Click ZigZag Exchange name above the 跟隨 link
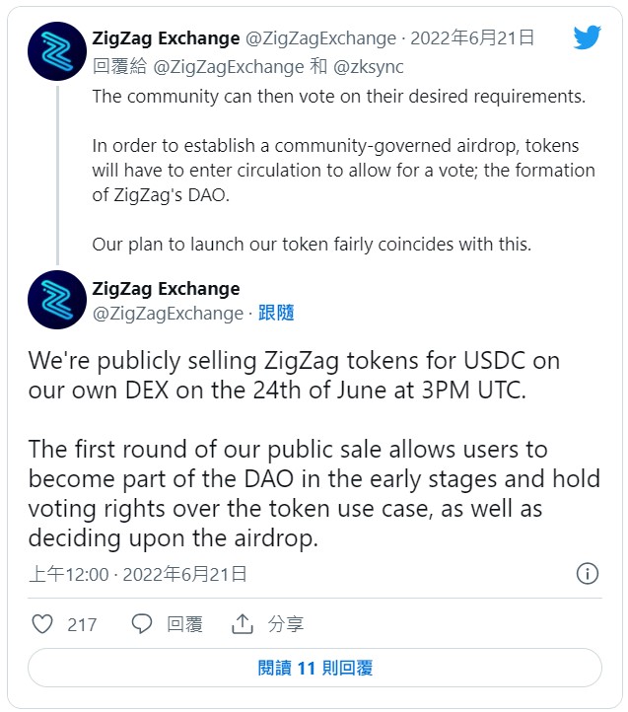The width and height of the screenshot is (628, 712). [166, 289]
